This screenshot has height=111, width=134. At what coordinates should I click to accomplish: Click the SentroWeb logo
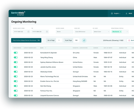pos(18,13)
